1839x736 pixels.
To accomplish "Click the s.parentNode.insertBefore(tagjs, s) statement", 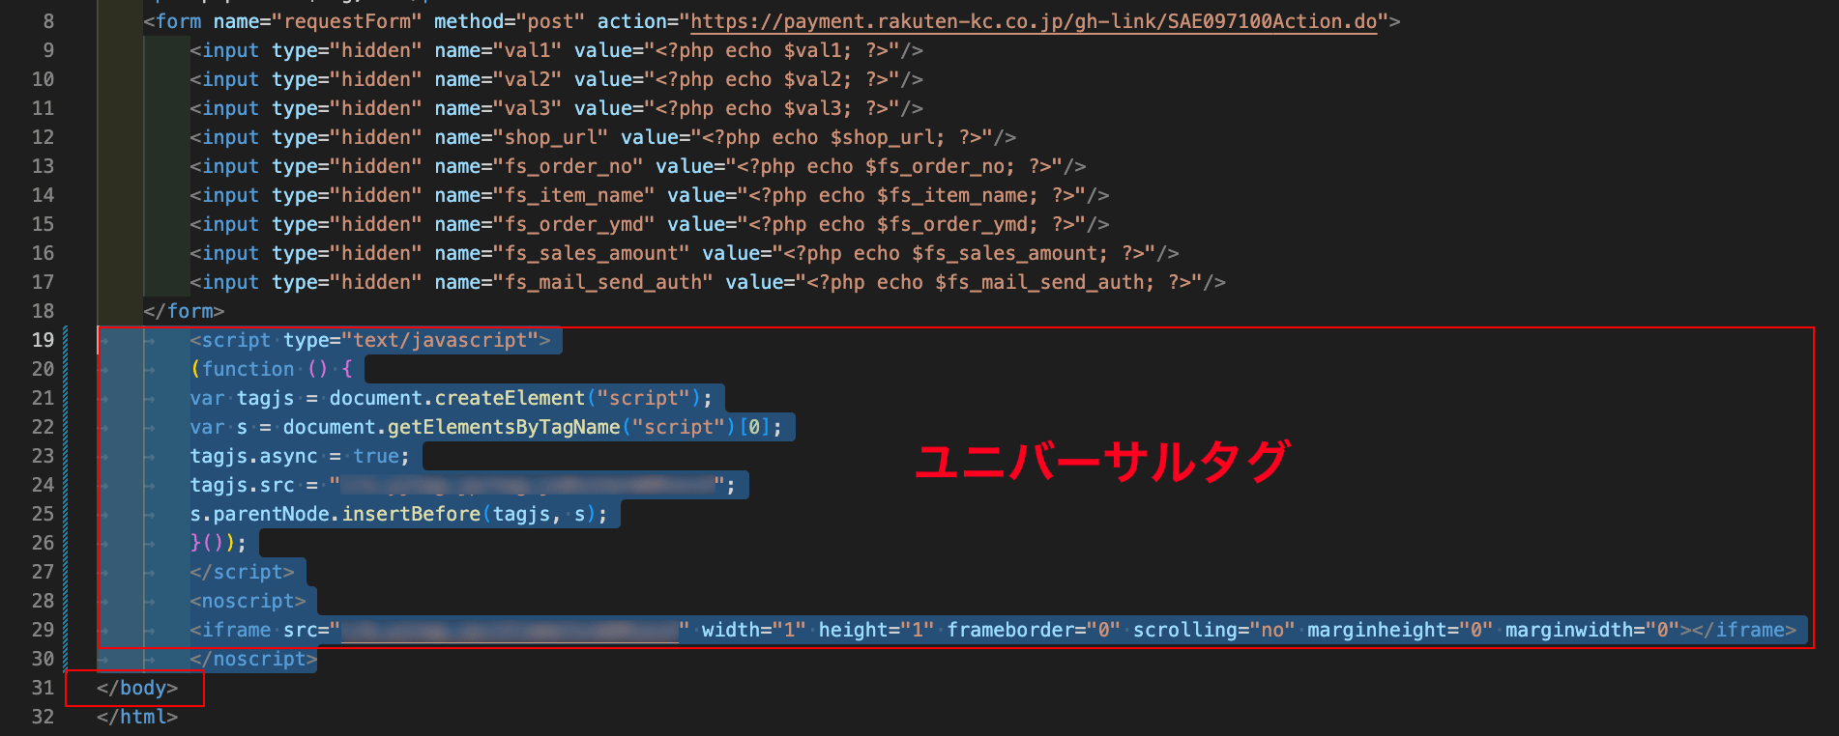I will (399, 514).
